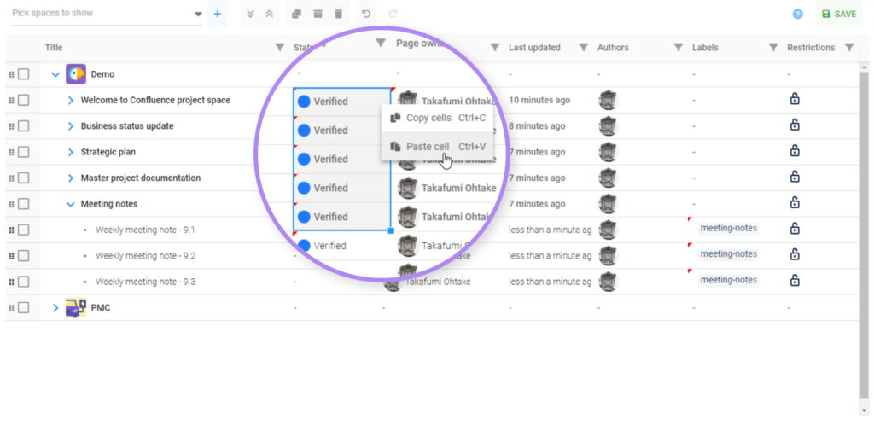Click the Demo space parrot icon
This screenshot has width=874, height=425.
point(76,74)
